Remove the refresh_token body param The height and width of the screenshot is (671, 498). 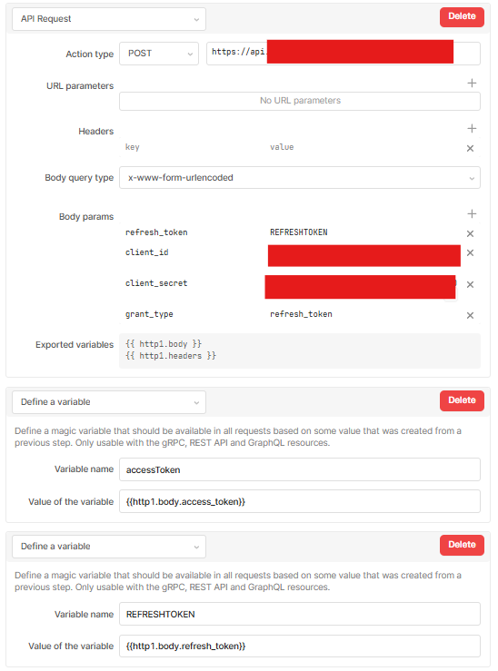[470, 233]
